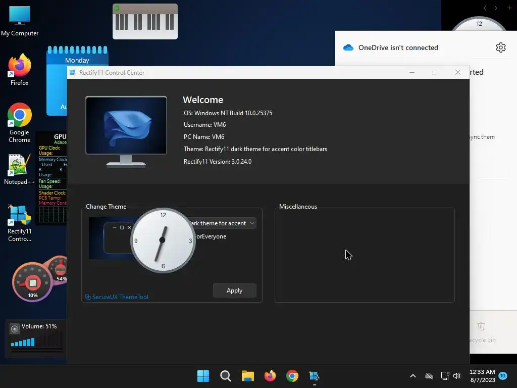Screen dimensions: 517x388
Task: Click the Apply theme button
Action: point(234,290)
